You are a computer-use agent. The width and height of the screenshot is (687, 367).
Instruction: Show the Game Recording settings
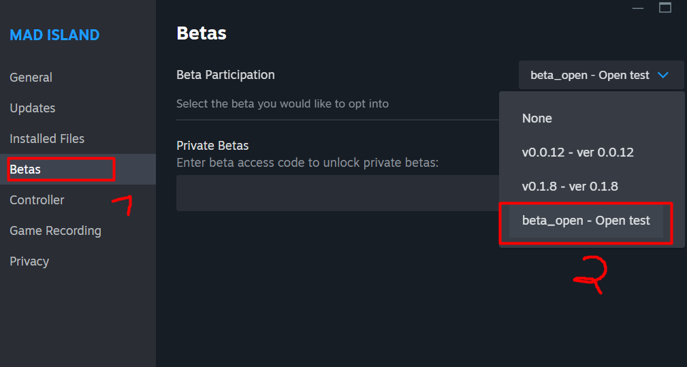click(x=55, y=231)
